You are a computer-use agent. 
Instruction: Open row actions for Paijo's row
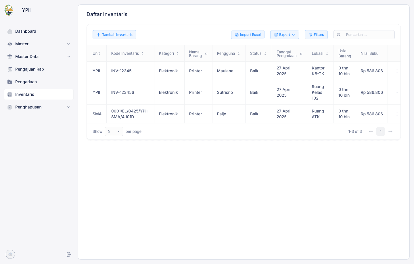coord(397,114)
